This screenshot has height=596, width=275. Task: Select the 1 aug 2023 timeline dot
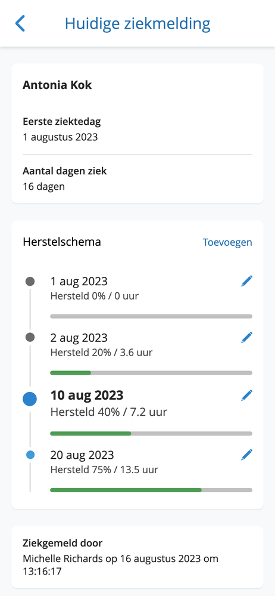tap(30, 282)
